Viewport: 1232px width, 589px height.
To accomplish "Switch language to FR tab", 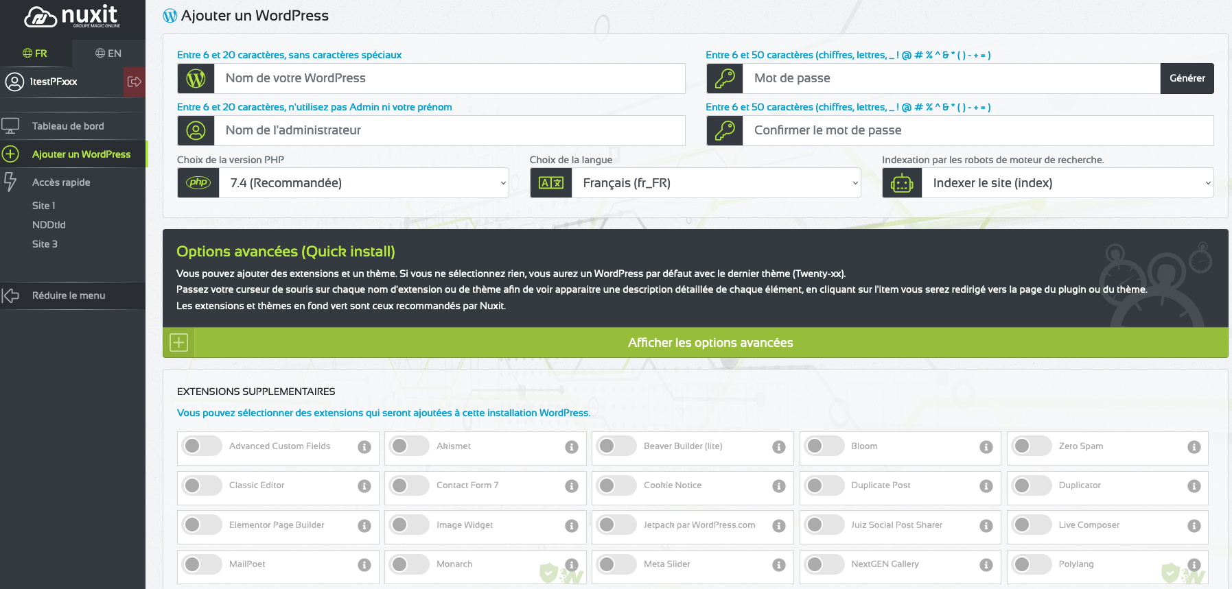I will click(x=36, y=53).
